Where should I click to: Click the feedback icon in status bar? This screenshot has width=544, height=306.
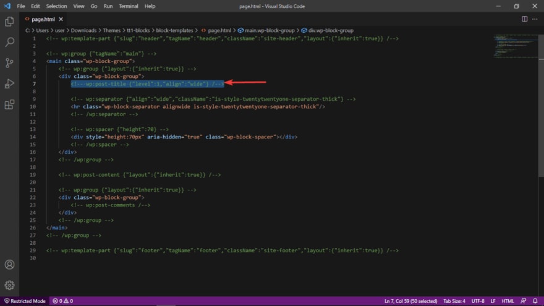click(524, 301)
